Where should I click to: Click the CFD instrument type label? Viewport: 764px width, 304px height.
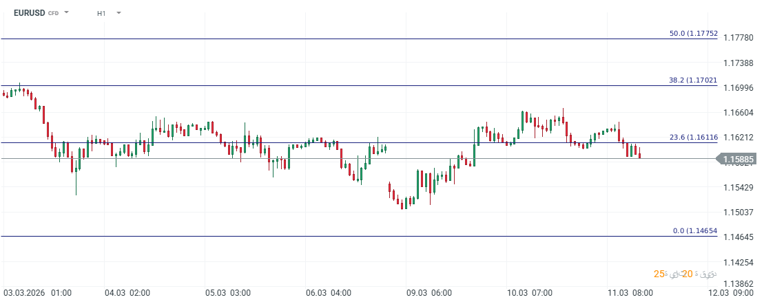point(53,13)
